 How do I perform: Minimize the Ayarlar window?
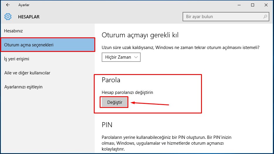(x=239, y=5)
